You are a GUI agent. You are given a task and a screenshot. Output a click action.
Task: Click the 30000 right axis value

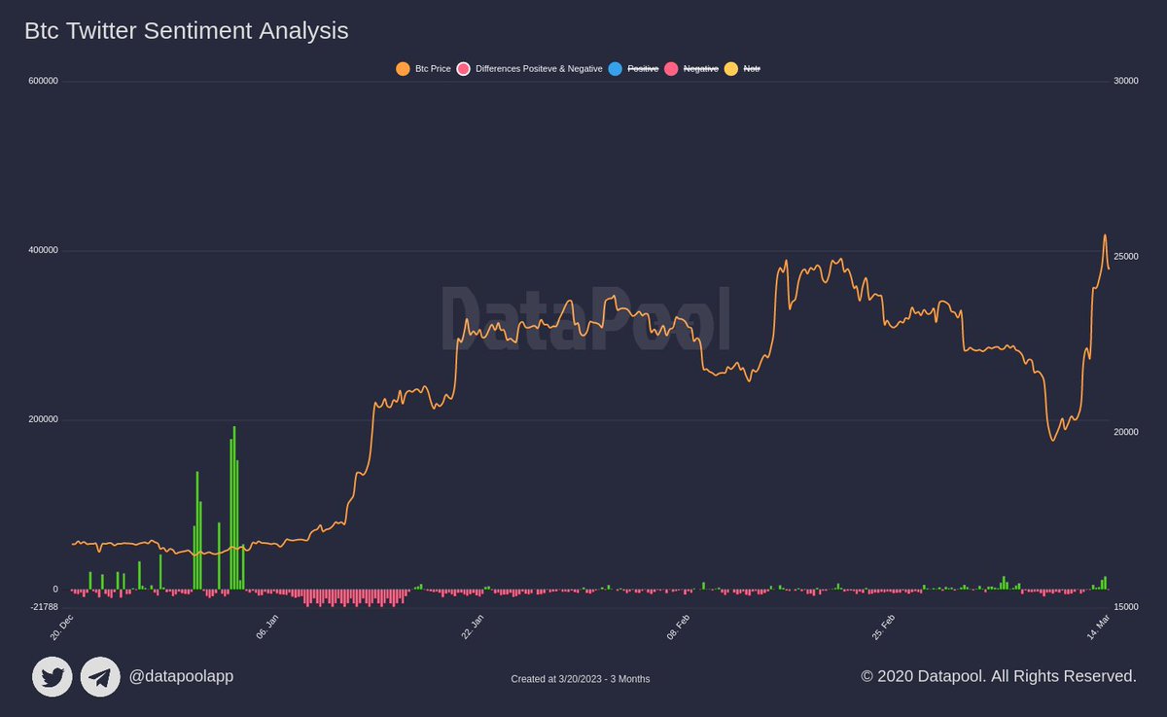[x=1126, y=81]
